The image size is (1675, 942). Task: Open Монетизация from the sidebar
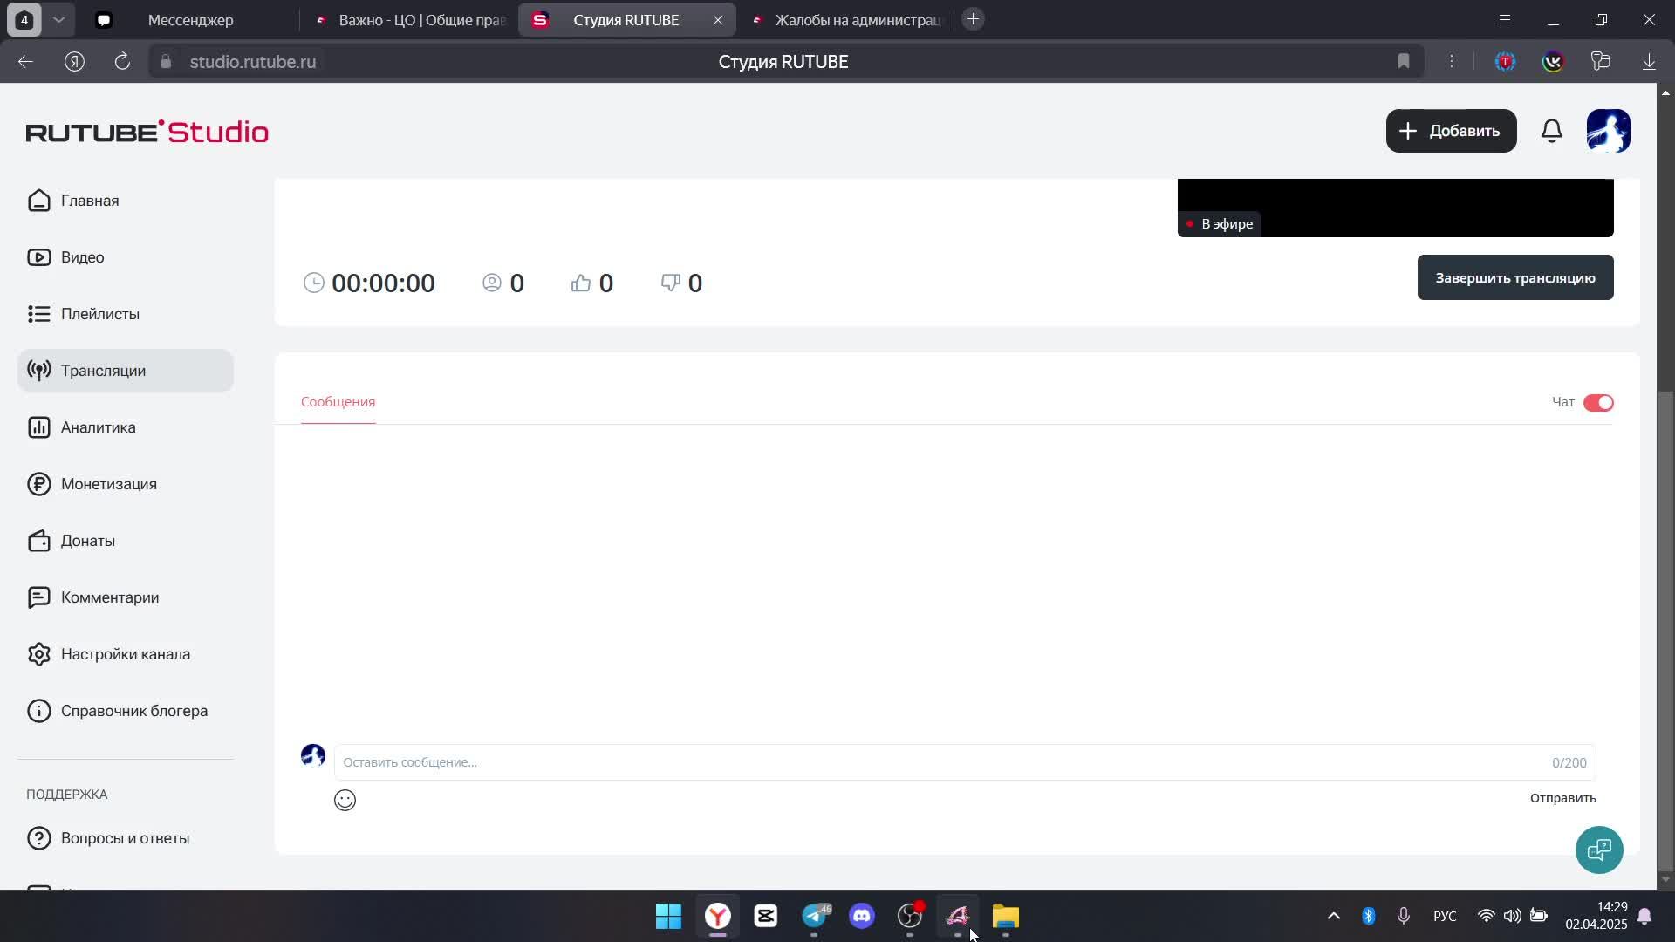[x=39, y=484]
